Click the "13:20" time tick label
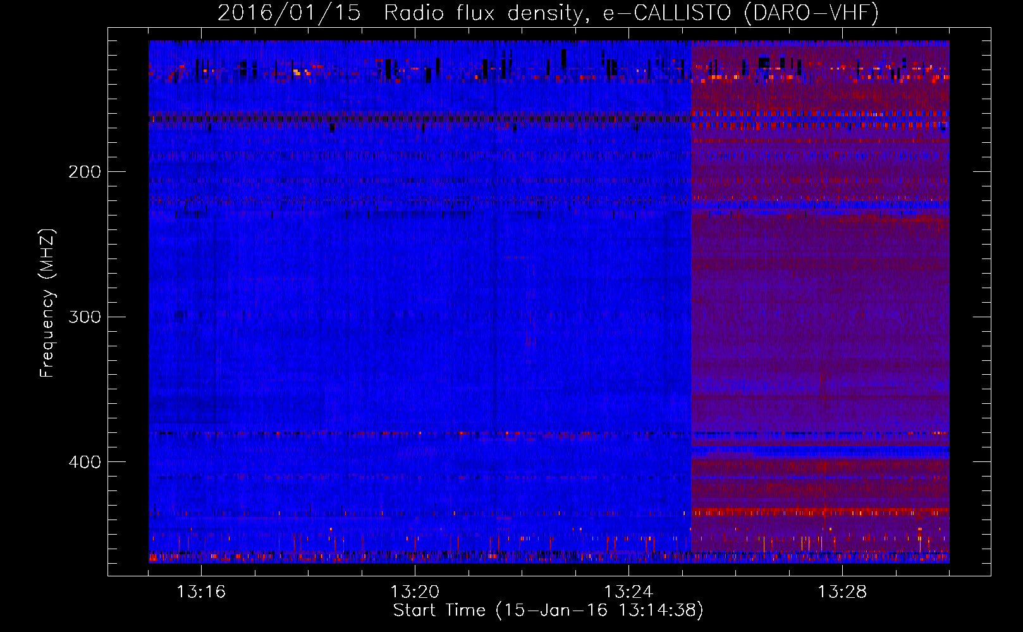The image size is (1023, 632). coord(415,592)
